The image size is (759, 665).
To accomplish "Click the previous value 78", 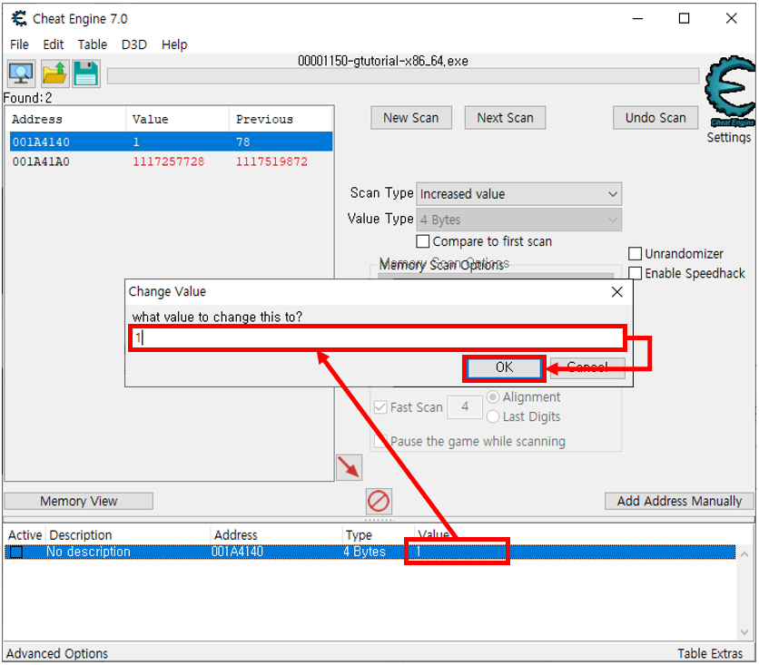I will pyautogui.click(x=243, y=142).
